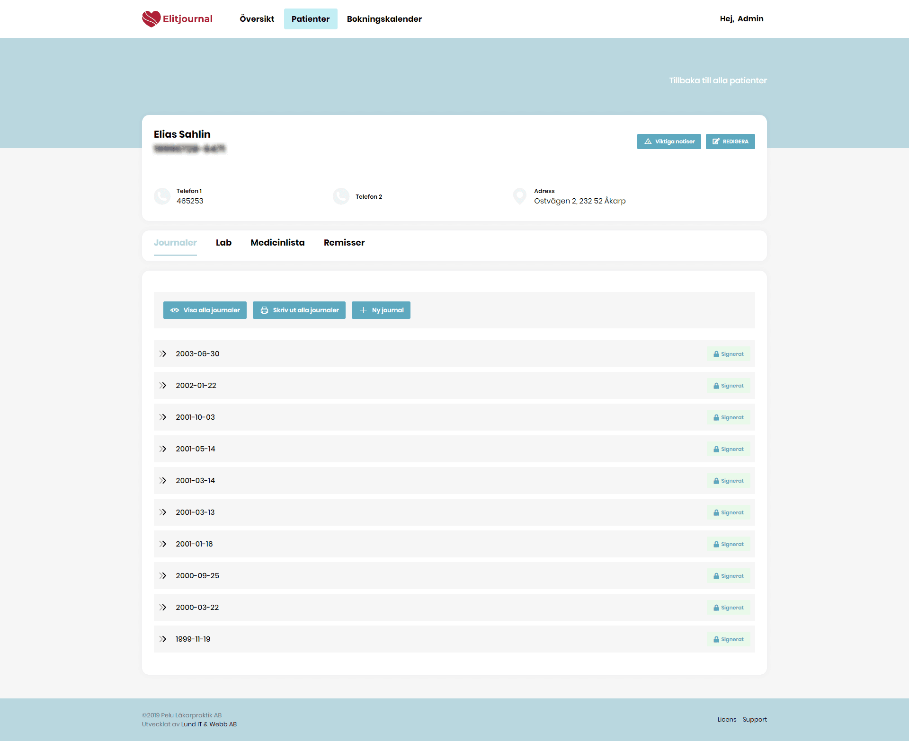
Task: Click Signerat lock badge on 2001-10-03 row
Action: click(x=729, y=417)
